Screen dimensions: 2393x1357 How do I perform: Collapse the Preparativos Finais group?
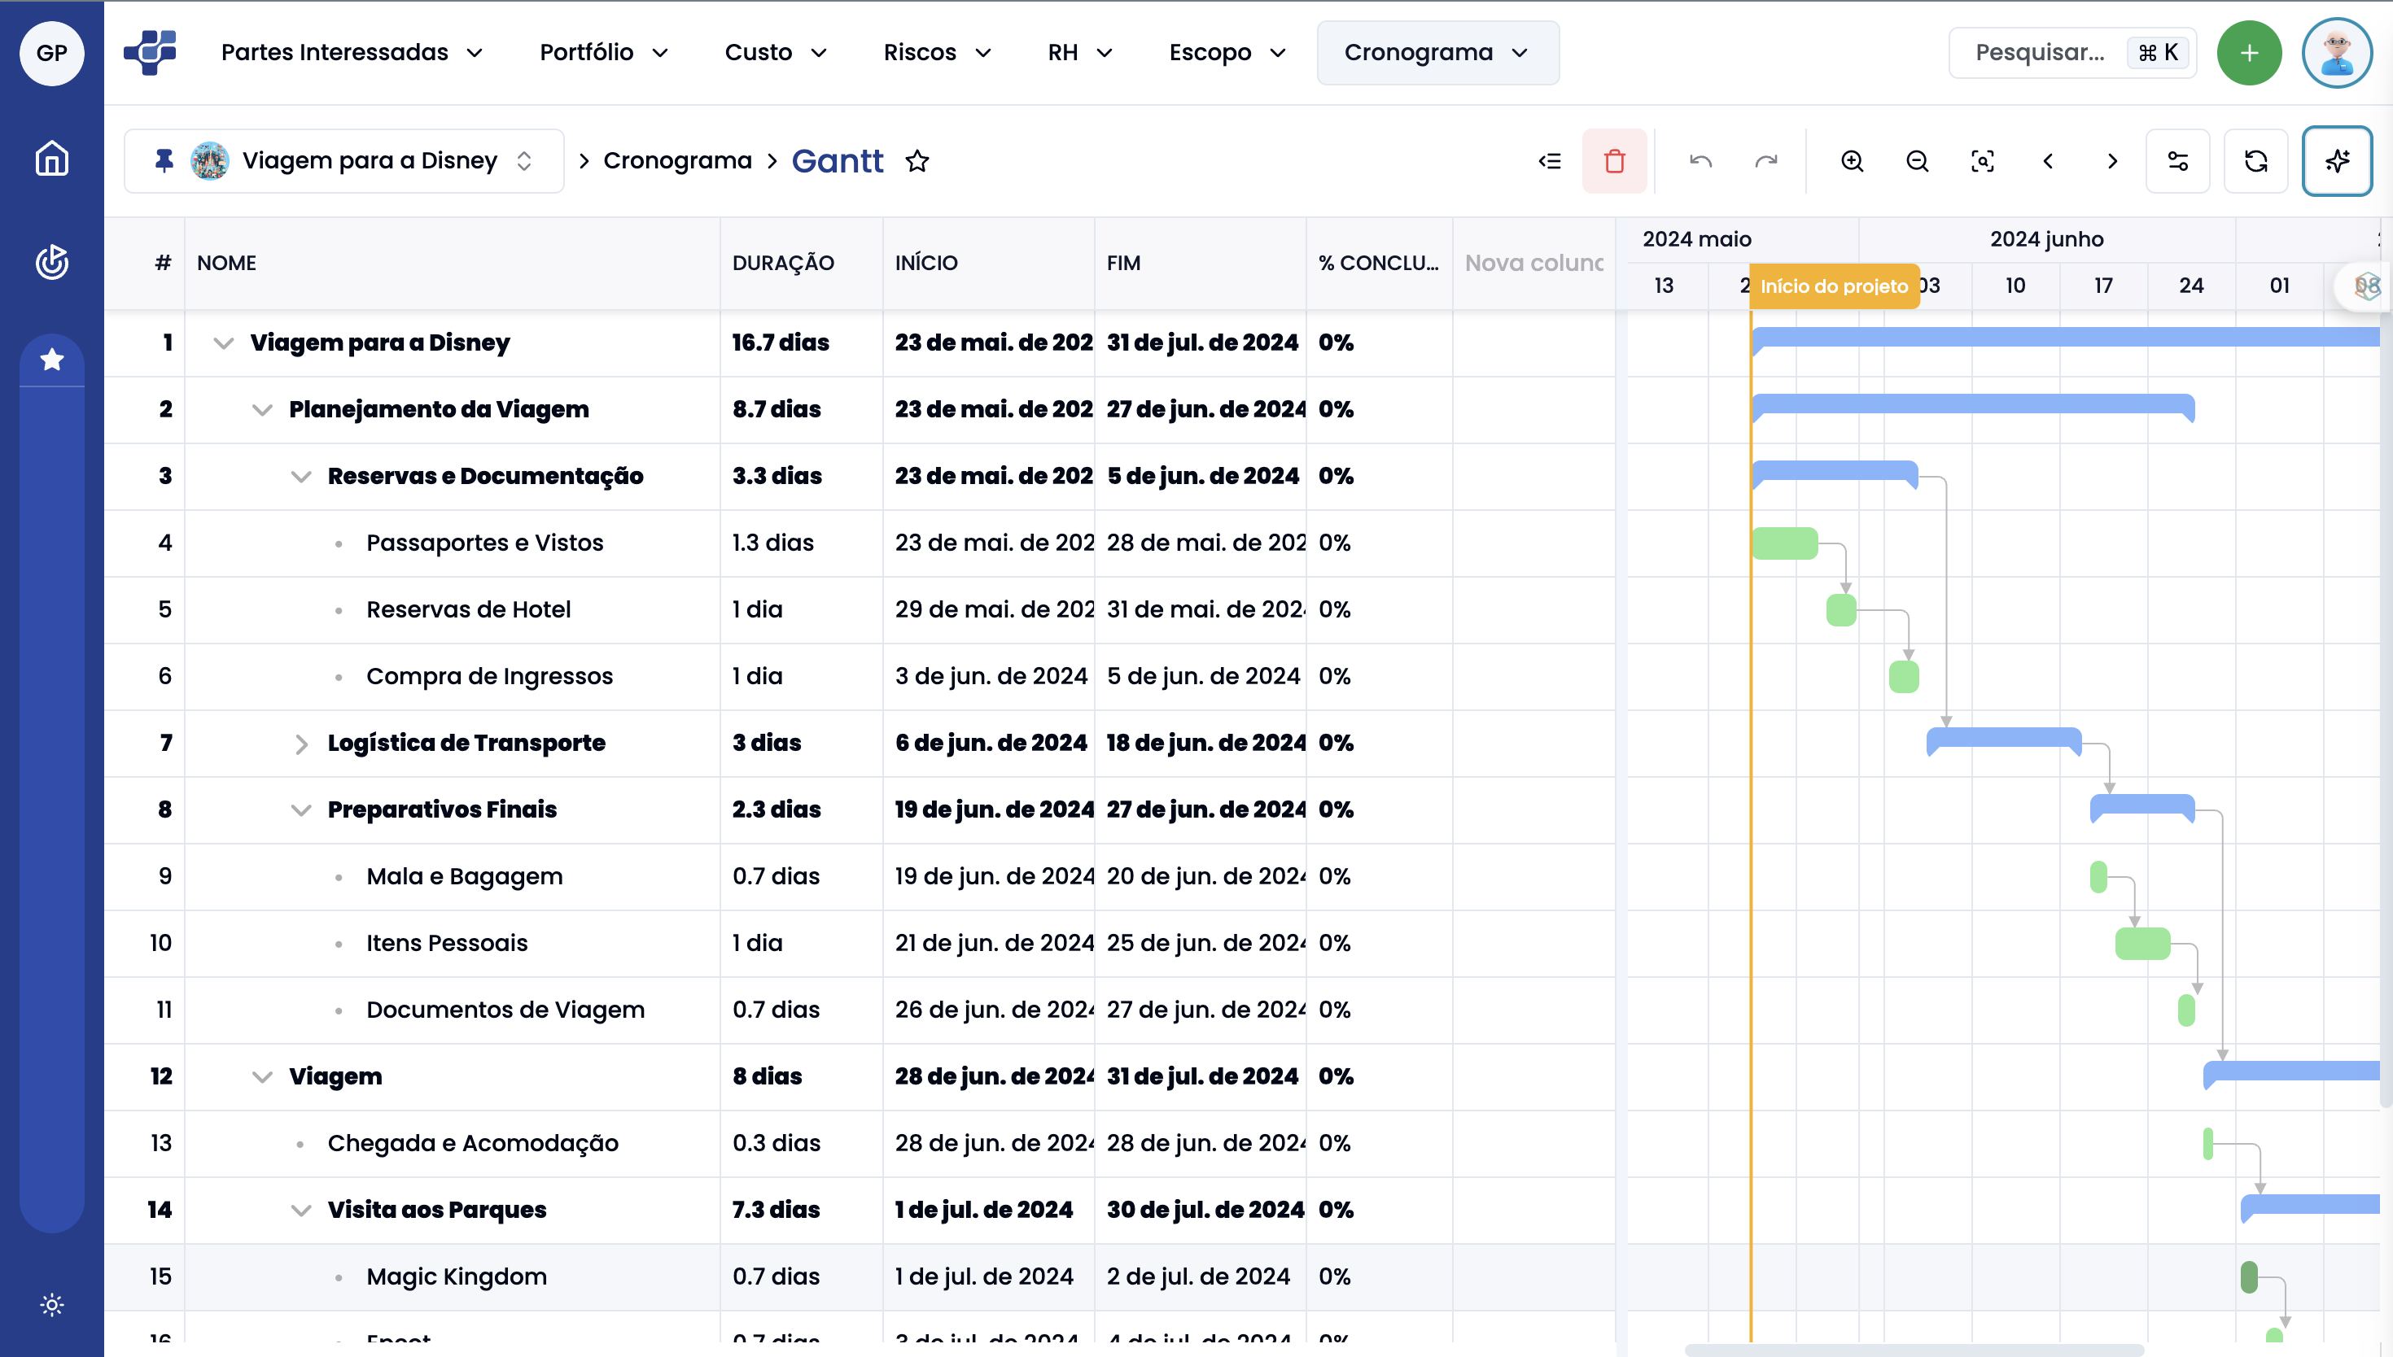pyautogui.click(x=300, y=809)
